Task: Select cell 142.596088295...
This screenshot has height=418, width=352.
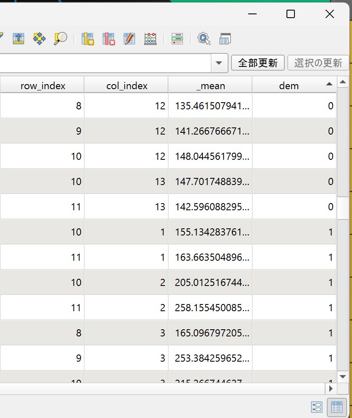Action: coord(210,207)
